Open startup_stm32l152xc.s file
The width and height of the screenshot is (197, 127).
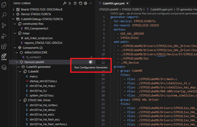[x=43, y=81]
